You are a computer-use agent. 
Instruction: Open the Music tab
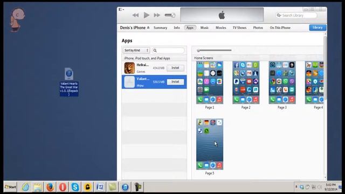[204, 27]
